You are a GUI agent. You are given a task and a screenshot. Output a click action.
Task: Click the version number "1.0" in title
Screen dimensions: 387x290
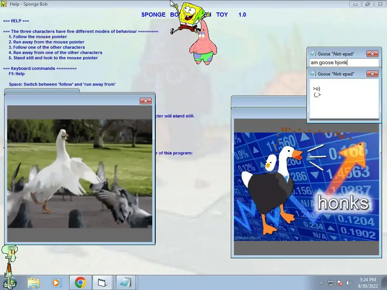[242, 15]
